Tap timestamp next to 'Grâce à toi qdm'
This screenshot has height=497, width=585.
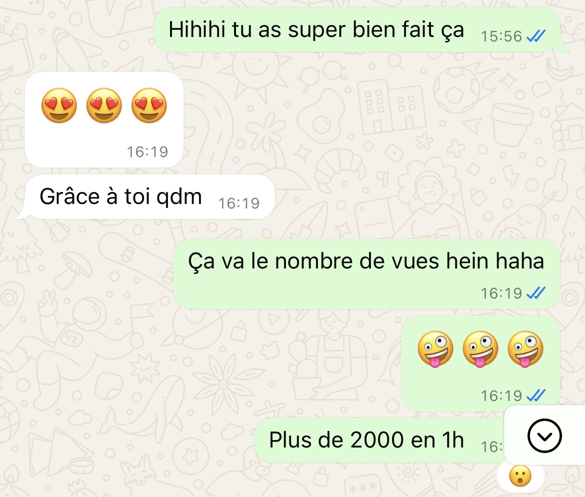pos(239,203)
